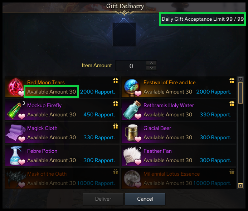Image resolution: width=248 pixels, height=211 pixels.
Task: Click the scrollbar up arrow button
Action: (x=240, y=79)
